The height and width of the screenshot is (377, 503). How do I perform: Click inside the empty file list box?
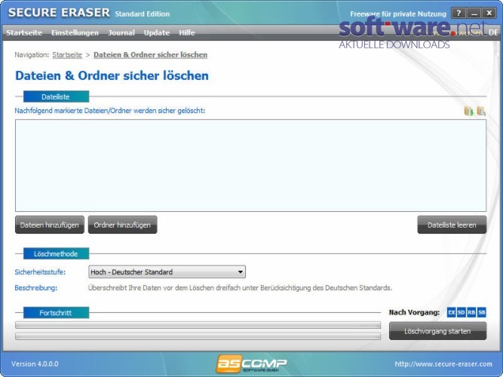(250, 166)
